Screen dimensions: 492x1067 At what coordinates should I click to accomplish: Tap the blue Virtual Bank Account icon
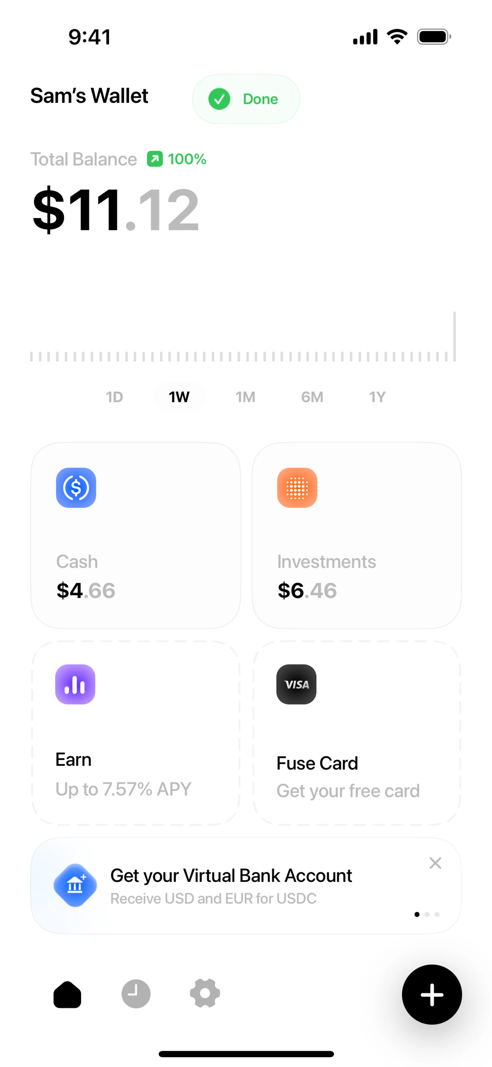[75, 885]
